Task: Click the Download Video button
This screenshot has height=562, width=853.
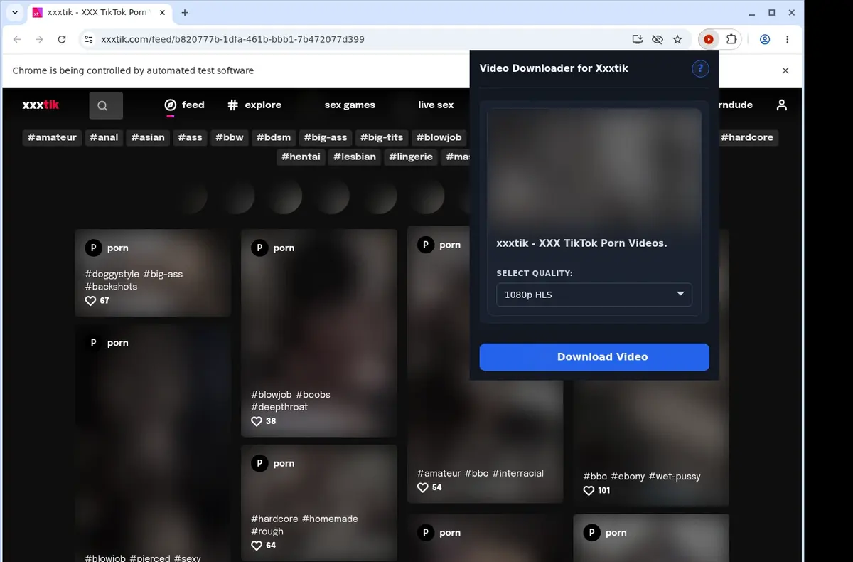Action: pos(594,357)
